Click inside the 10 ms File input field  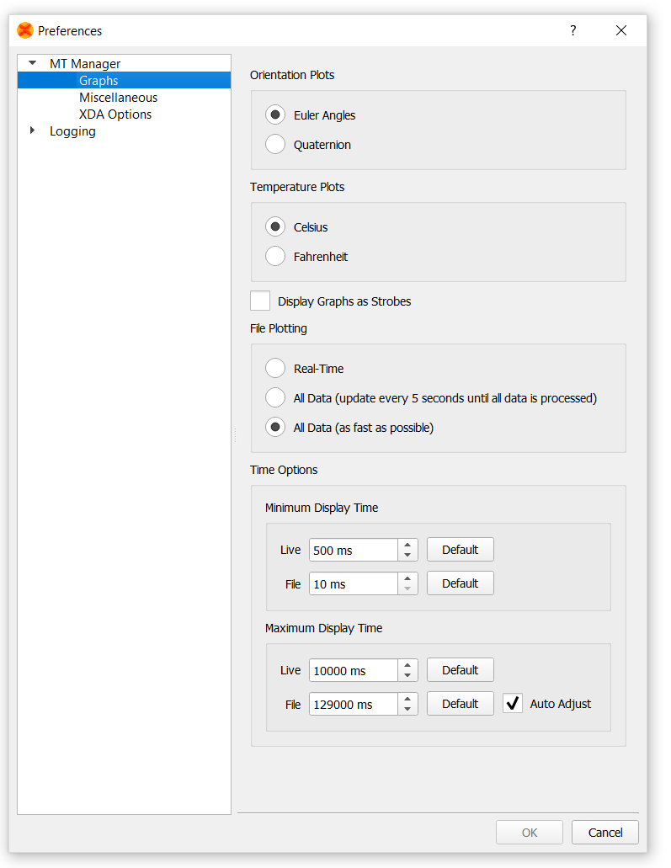point(354,583)
